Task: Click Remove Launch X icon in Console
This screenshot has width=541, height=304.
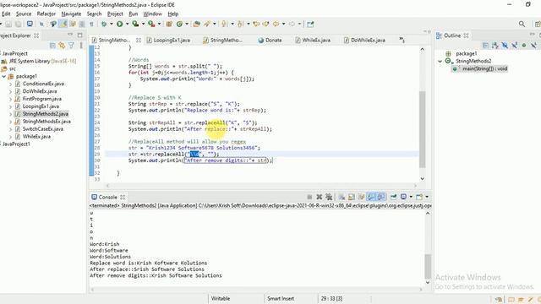Action: (320, 197)
